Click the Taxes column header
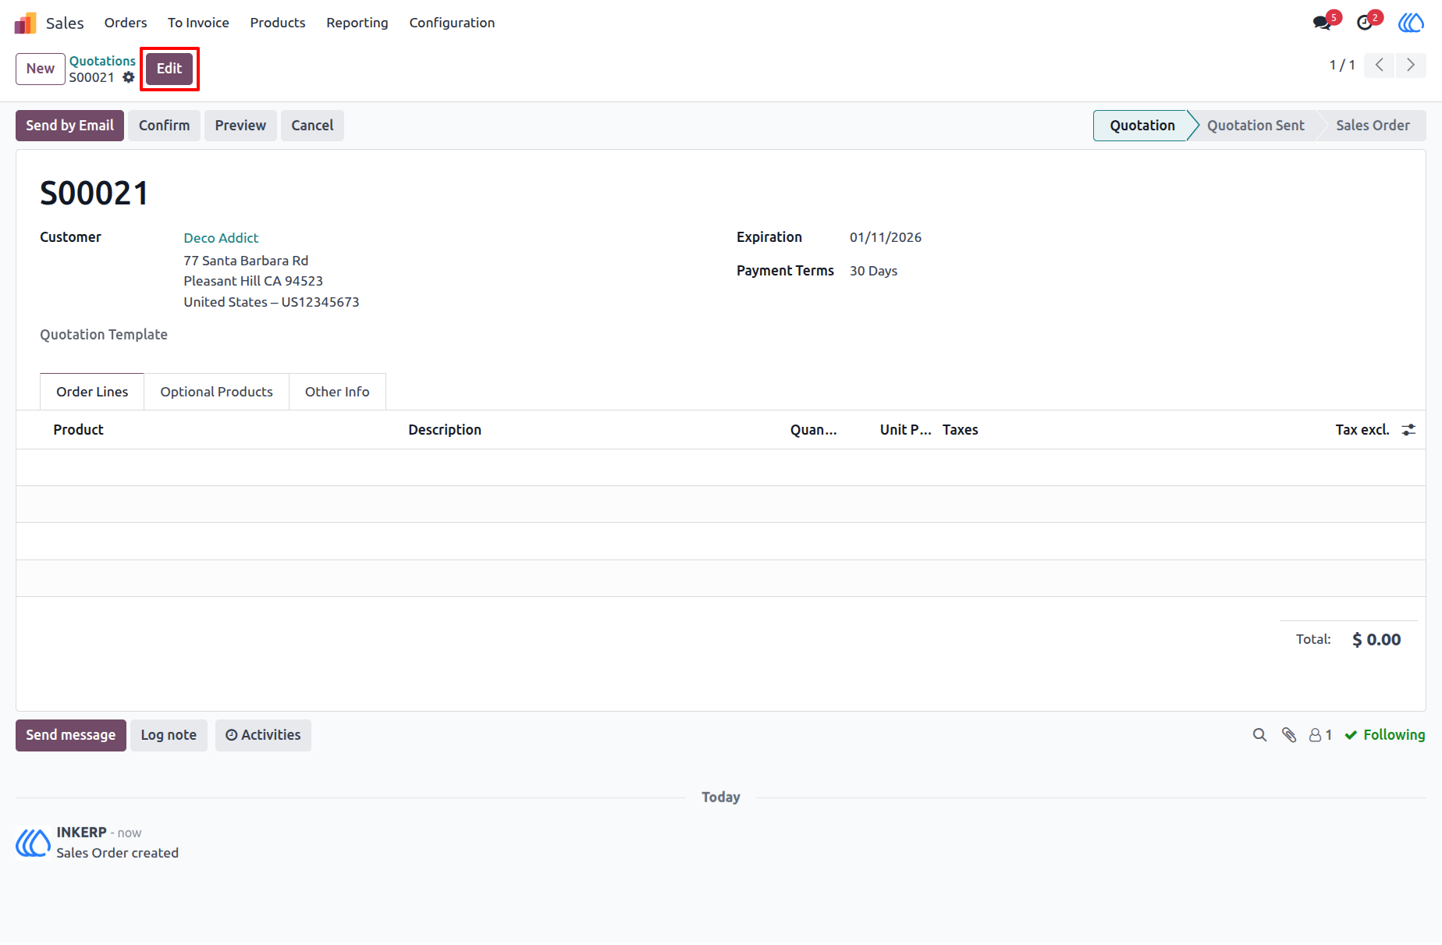Viewport: 1442px width, 945px height. point(960,430)
